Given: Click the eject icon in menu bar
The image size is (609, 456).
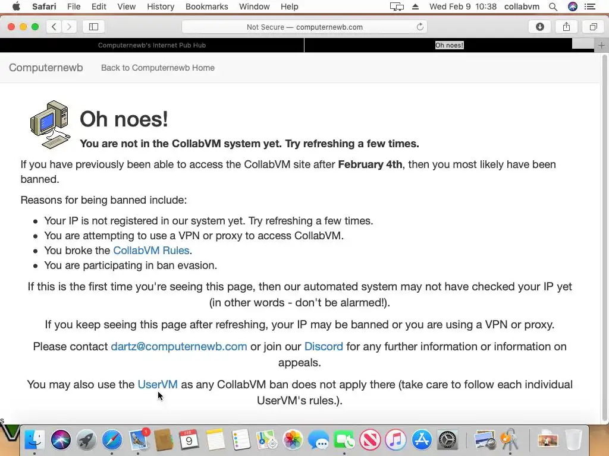Looking at the screenshot, I should (x=415, y=7).
